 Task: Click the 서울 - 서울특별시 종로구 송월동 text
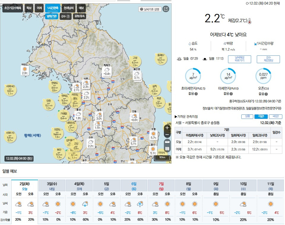pos(197,123)
